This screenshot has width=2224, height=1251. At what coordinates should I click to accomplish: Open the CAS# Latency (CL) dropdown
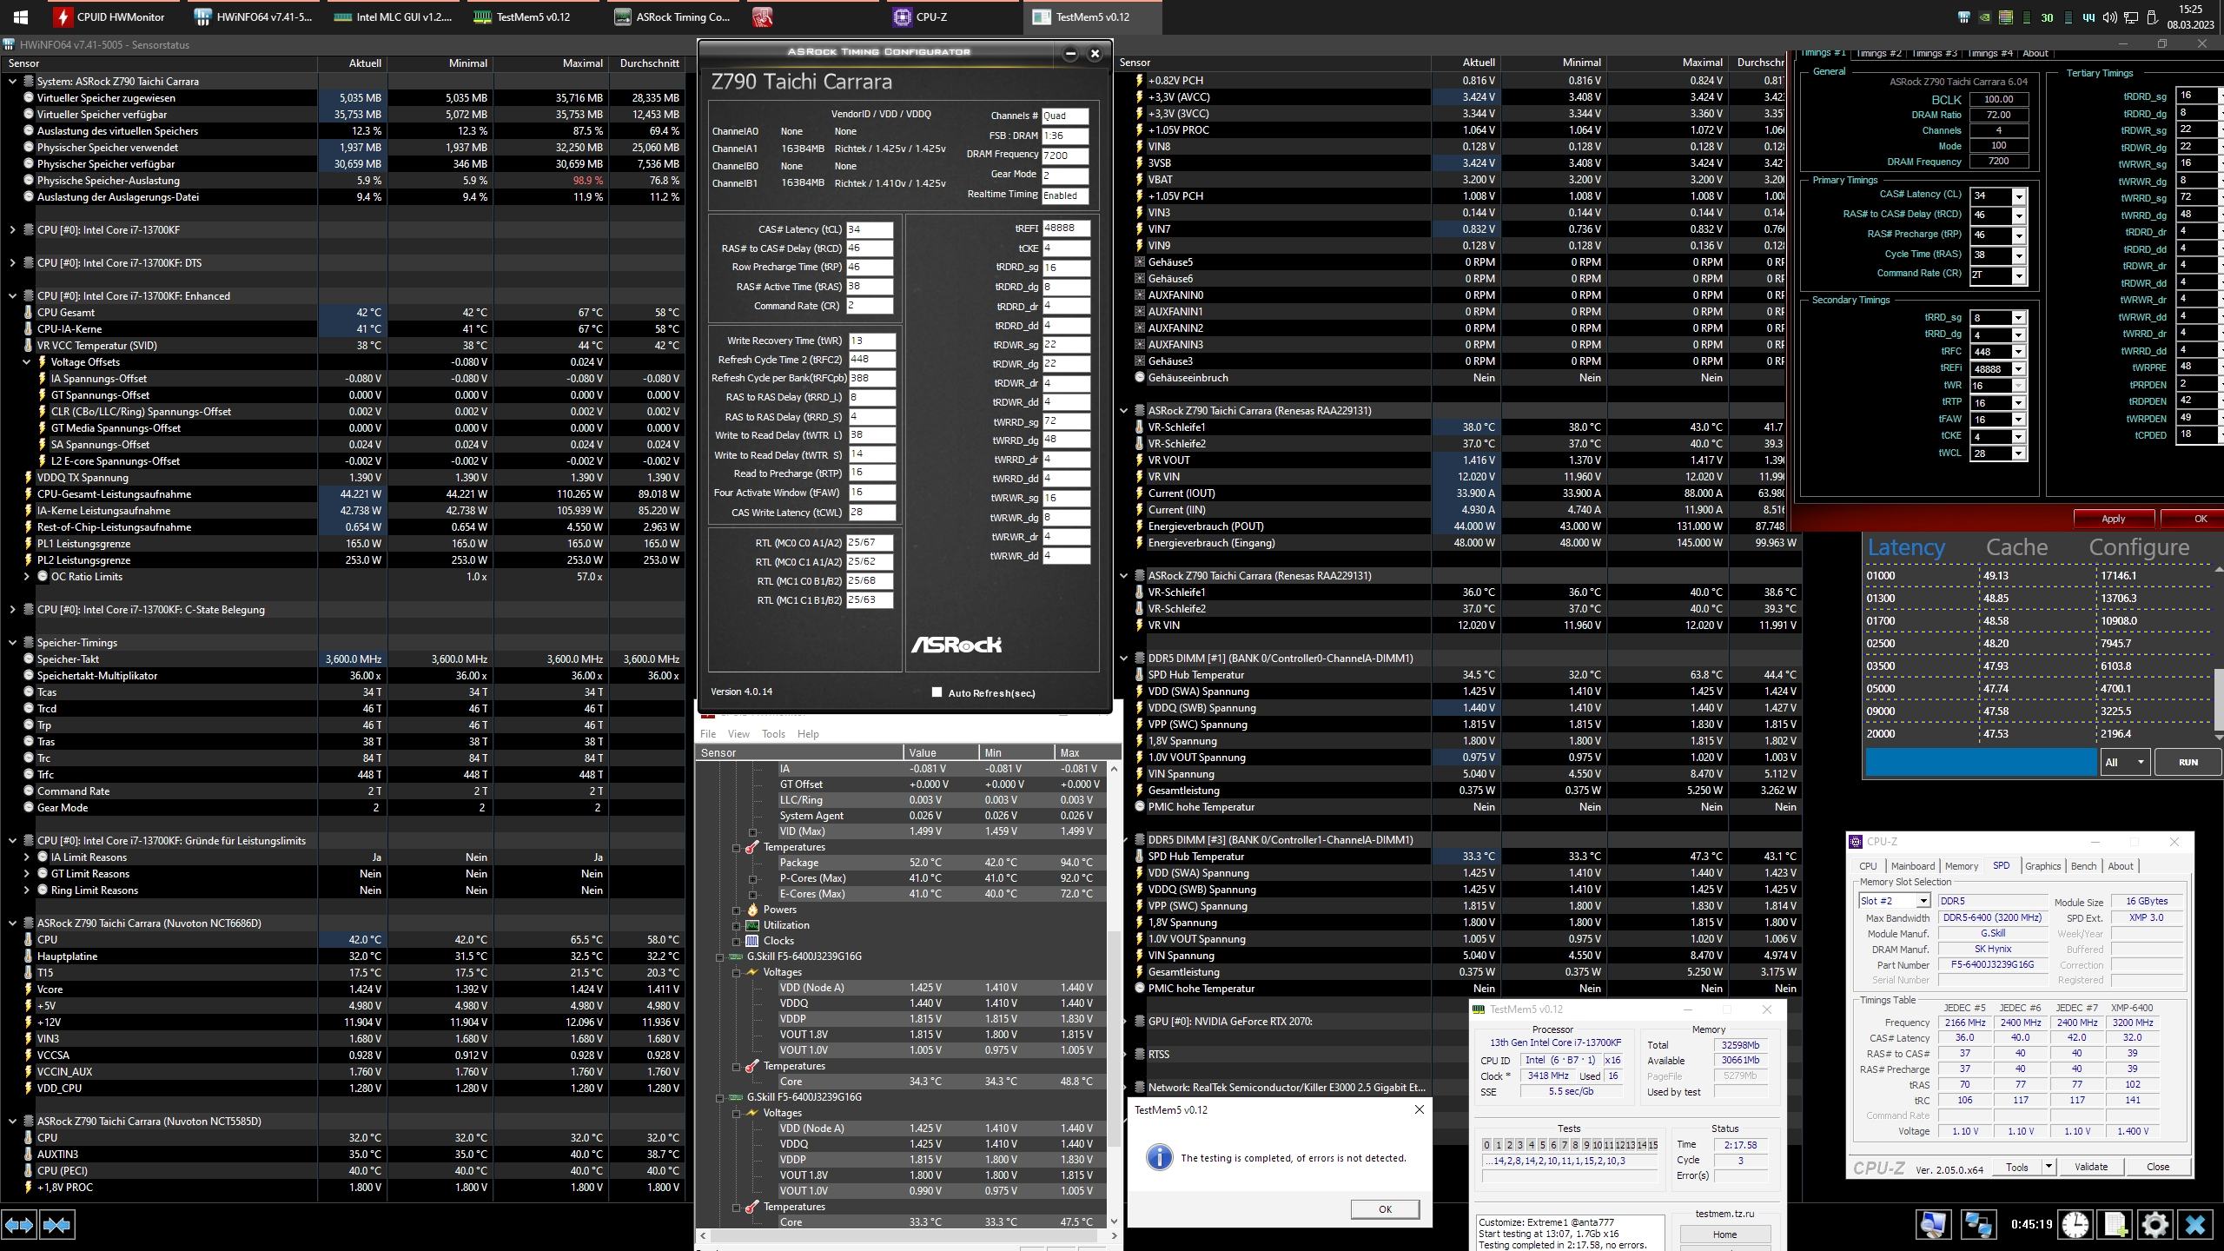click(x=2018, y=196)
